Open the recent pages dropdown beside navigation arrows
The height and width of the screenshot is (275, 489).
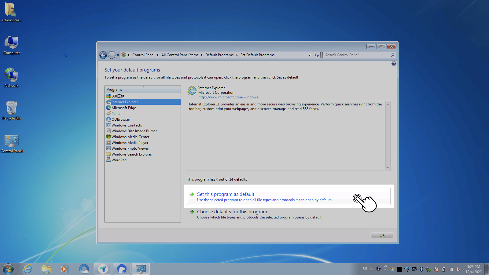click(118, 55)
